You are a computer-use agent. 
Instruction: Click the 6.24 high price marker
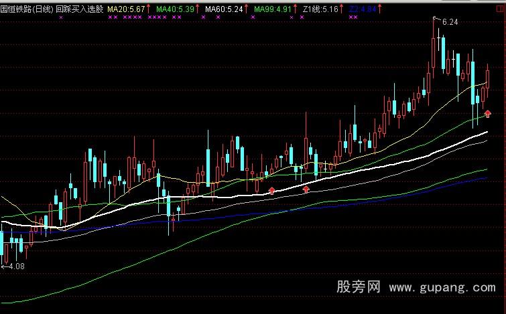point(450,22)
